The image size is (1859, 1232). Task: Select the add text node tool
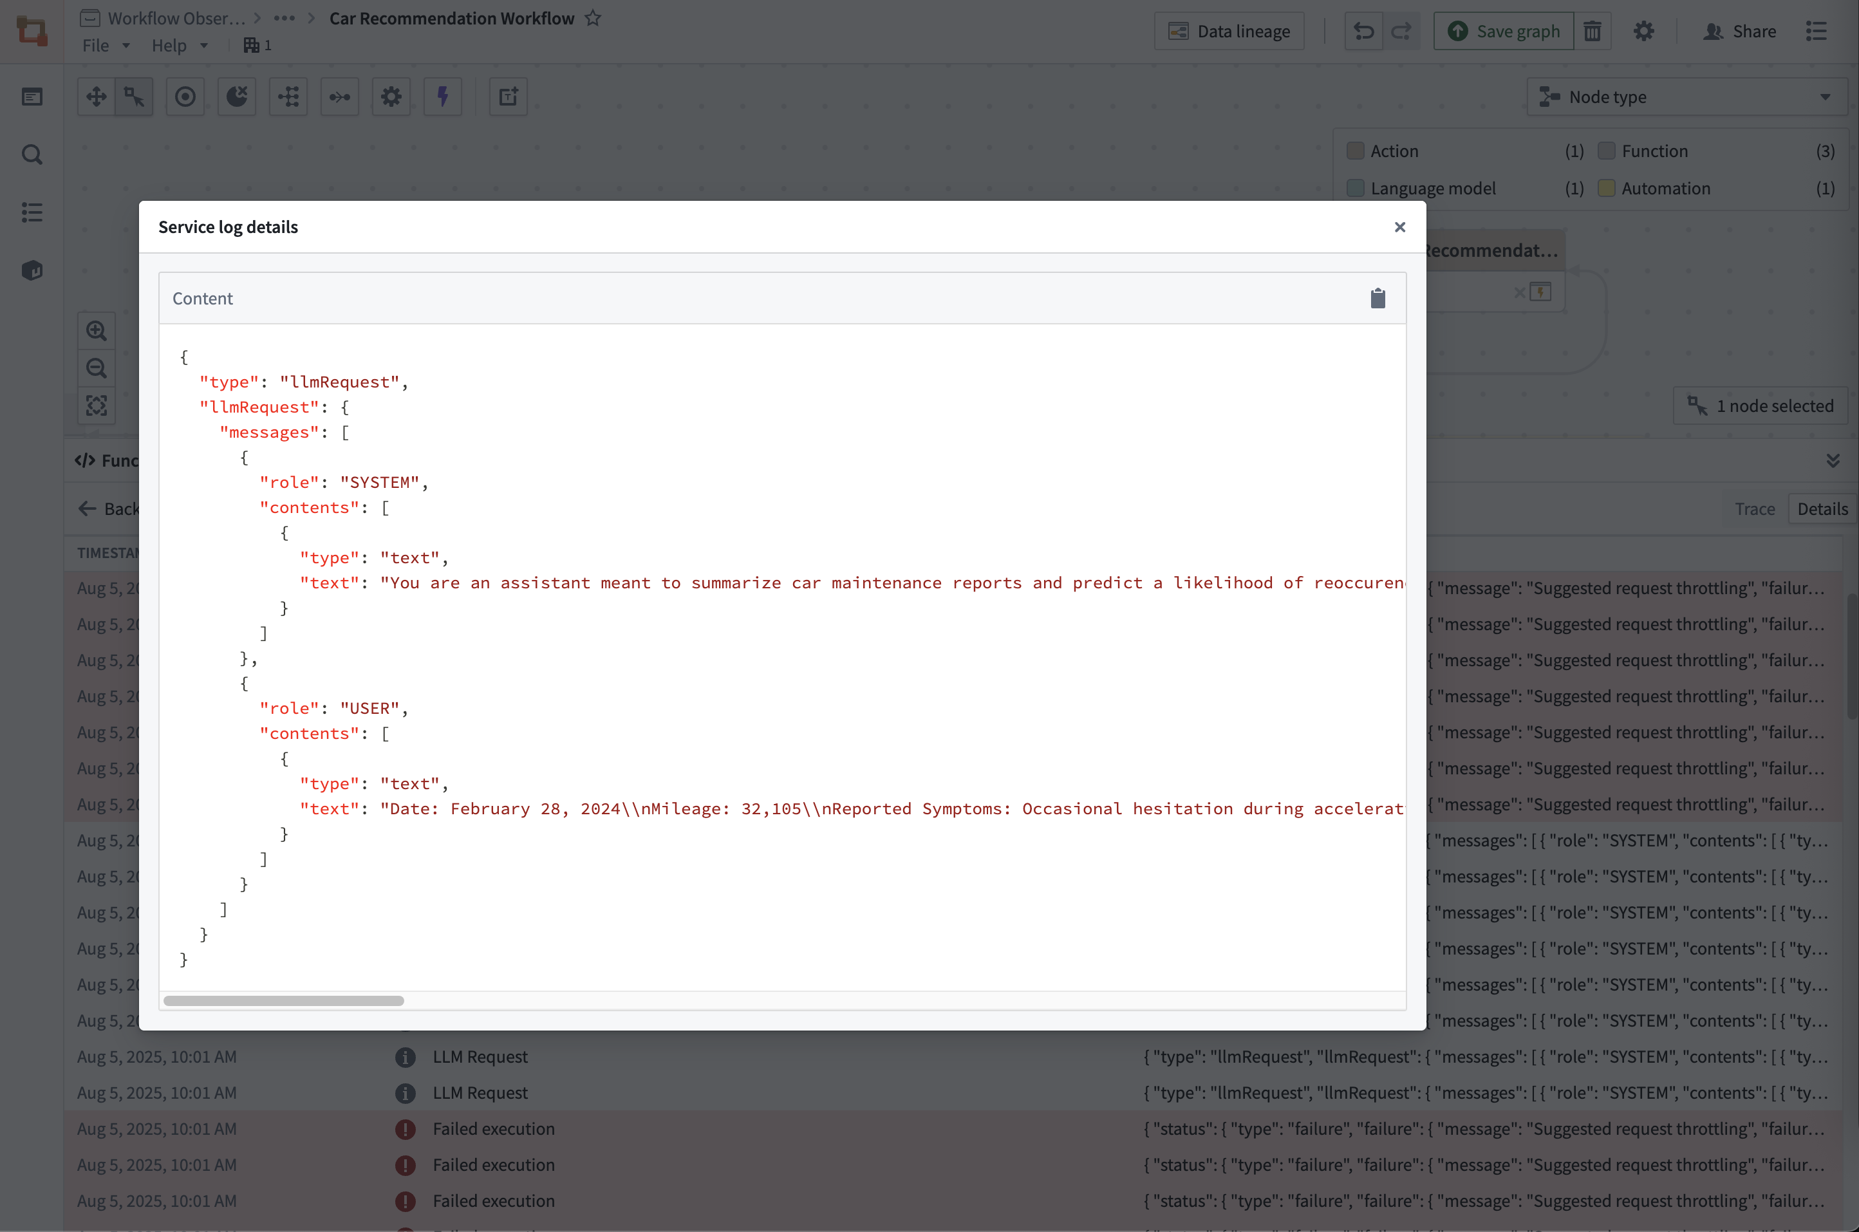[x=508, y=96]
